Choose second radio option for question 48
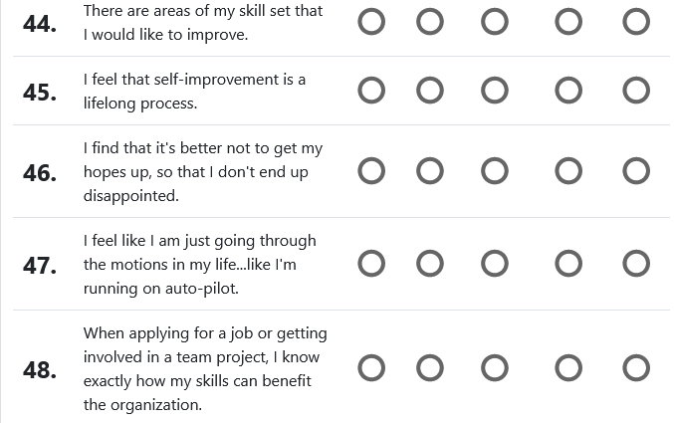The width and height of the screenshot is (674, 423). 430,368
